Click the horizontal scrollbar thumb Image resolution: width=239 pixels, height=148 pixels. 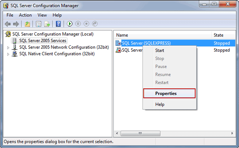coord(140,133)
